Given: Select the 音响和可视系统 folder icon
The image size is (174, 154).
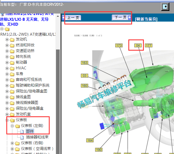Looking at the screenshot, I should [x=12, y=80].
